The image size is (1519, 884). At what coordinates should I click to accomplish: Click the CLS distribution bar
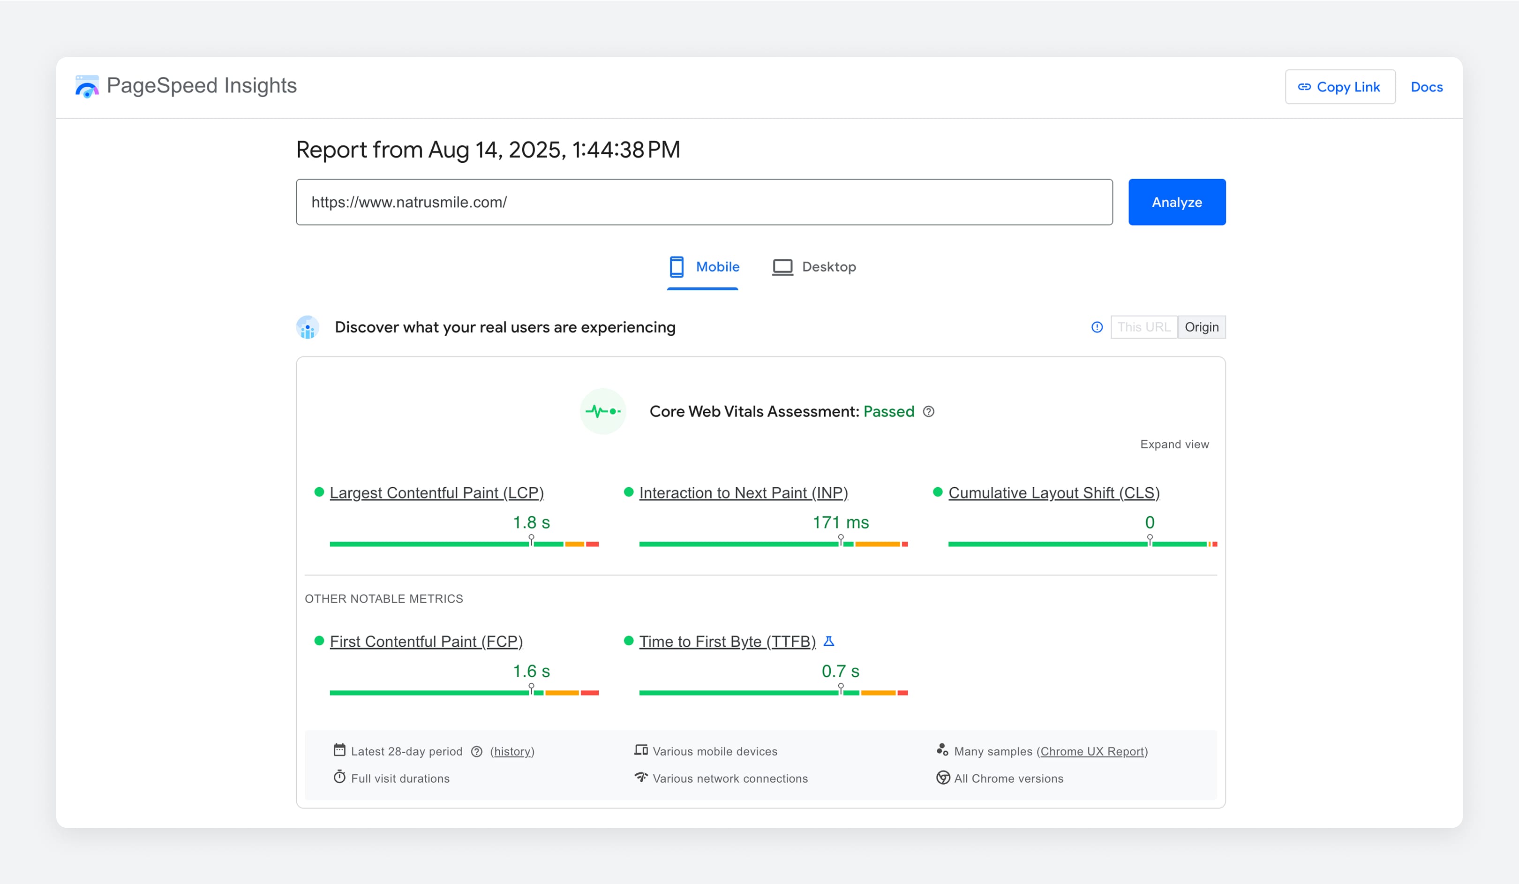pyautogui.click(x=1083, y=544)
